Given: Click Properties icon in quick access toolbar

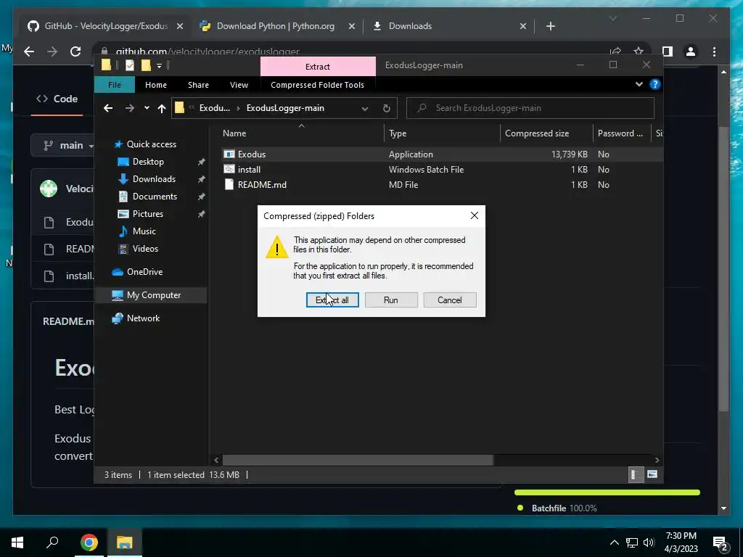Looking at the screenshot, I should [x=129, y=65].
